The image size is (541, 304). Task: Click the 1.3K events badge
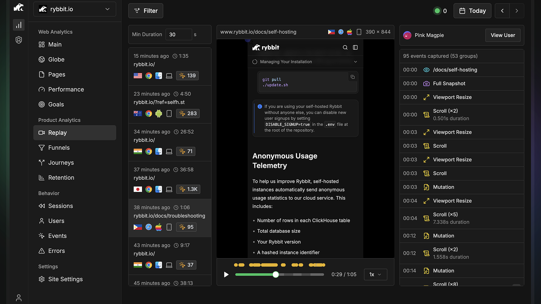[x=188, y=189]
